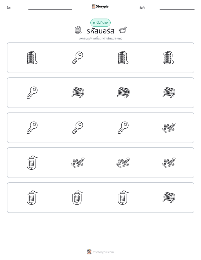Click the first key in the third row

pos(32,128)
